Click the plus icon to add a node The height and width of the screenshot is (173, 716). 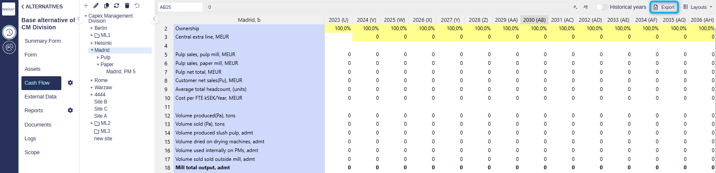pos(86,6)
